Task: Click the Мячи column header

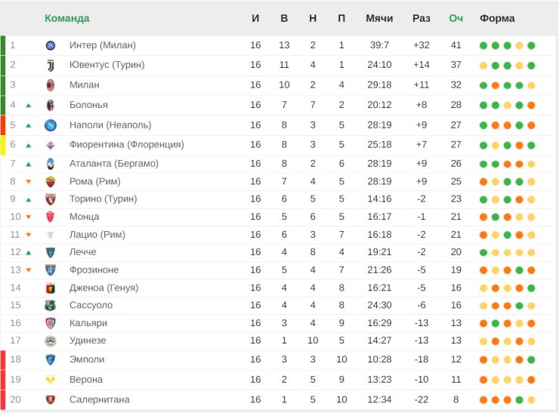Action: click(x=379, y=18)
